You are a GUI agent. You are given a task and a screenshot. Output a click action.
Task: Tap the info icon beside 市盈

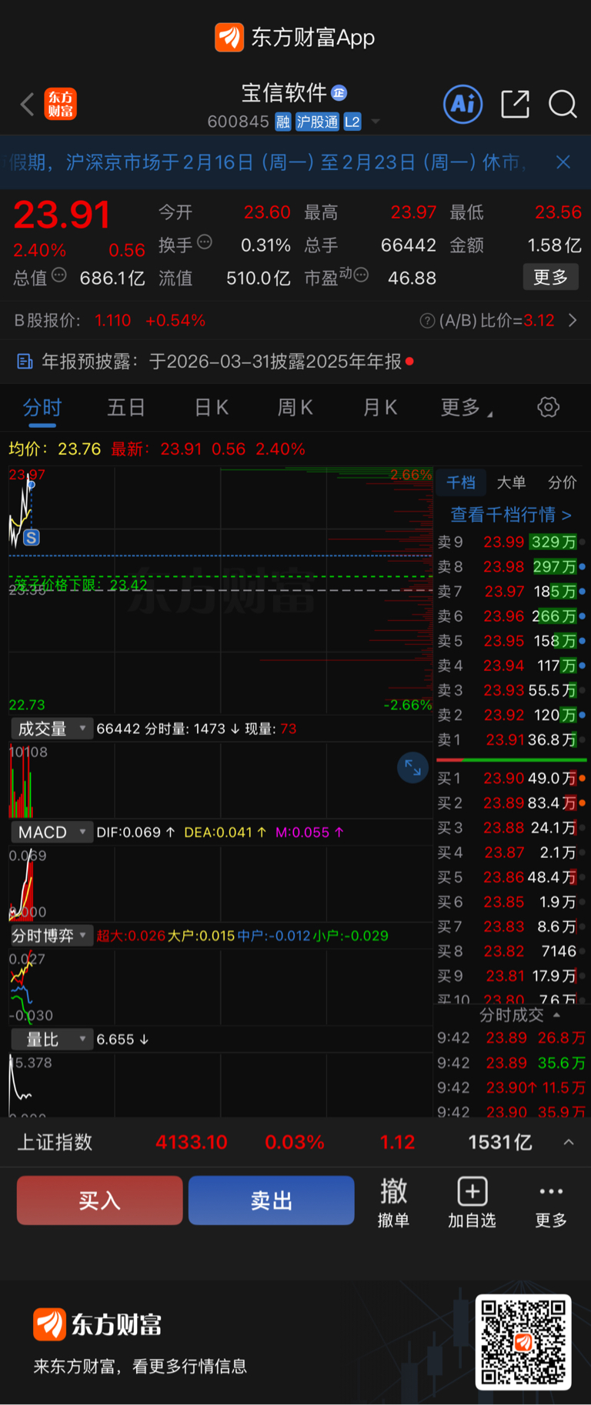tap(361, 275)
